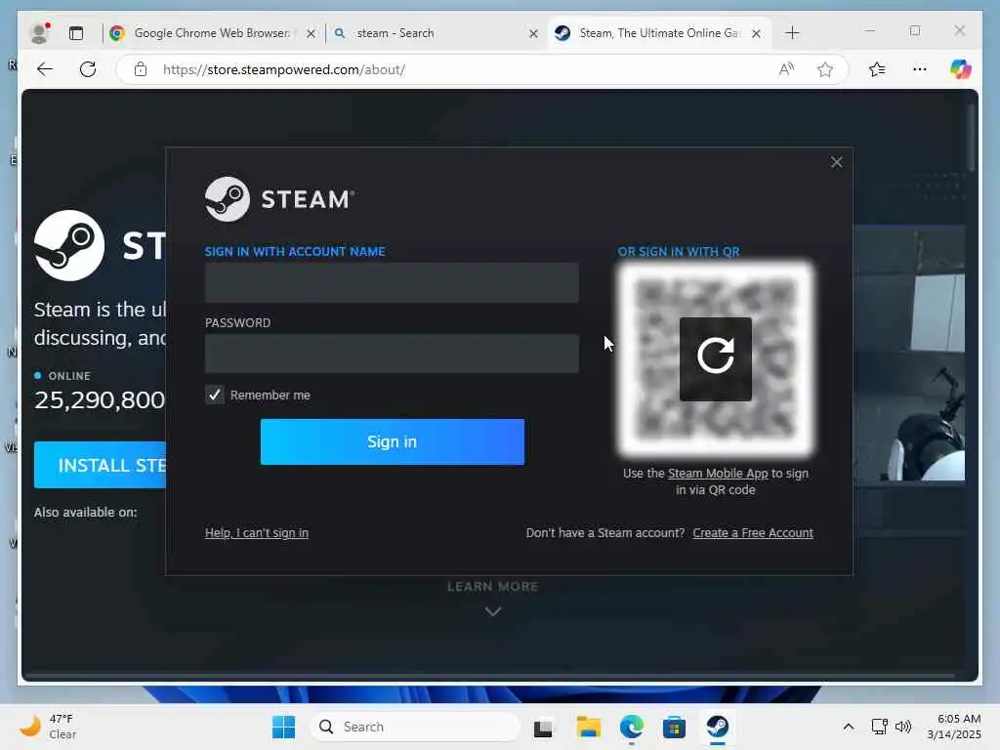Open the Create a Free Account link
1000x750 pixels.
point(753,532)
